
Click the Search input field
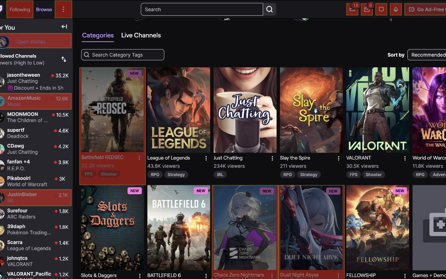point(202,9)
